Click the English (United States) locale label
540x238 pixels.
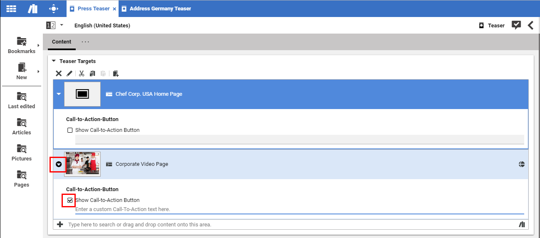pyautogui.click(x=102, y=25)
